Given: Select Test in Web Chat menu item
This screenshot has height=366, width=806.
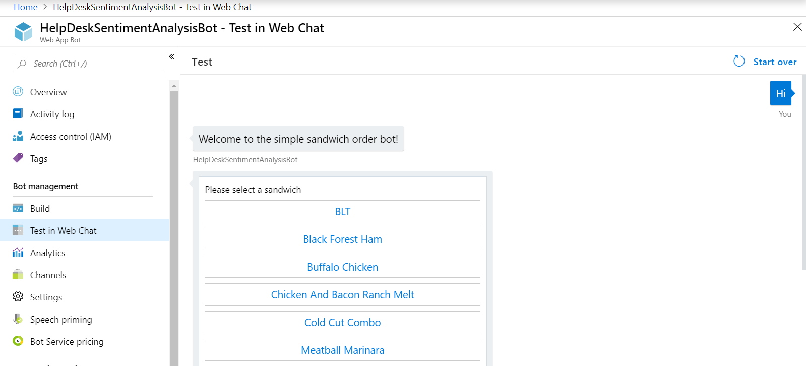Looking at the screenshot, I should click(x=63, y=230).
